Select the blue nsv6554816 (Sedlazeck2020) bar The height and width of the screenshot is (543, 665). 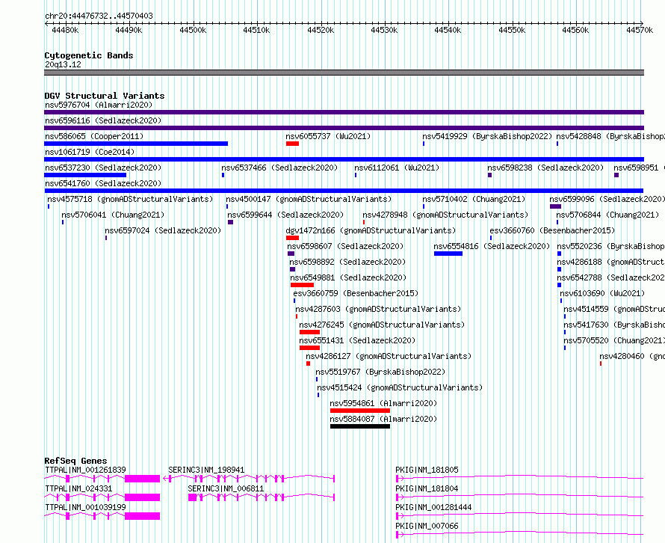tap(448, 254)
